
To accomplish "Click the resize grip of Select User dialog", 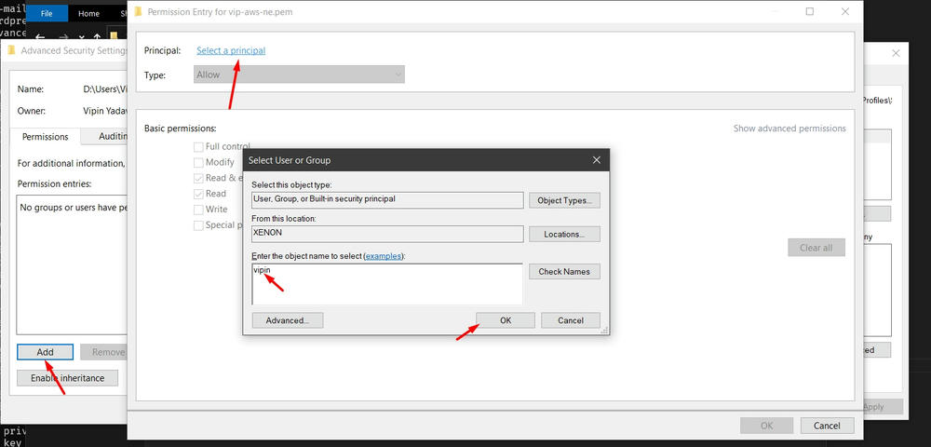I will pyautogui.click(x=605, y=330).
